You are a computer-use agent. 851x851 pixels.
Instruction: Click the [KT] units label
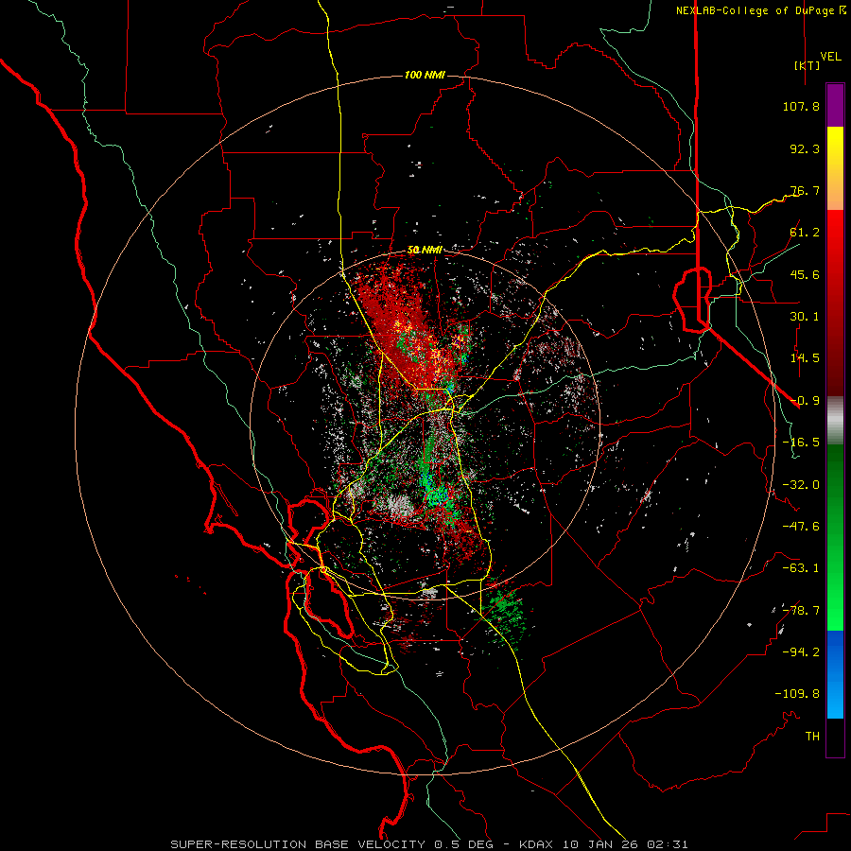808,65
